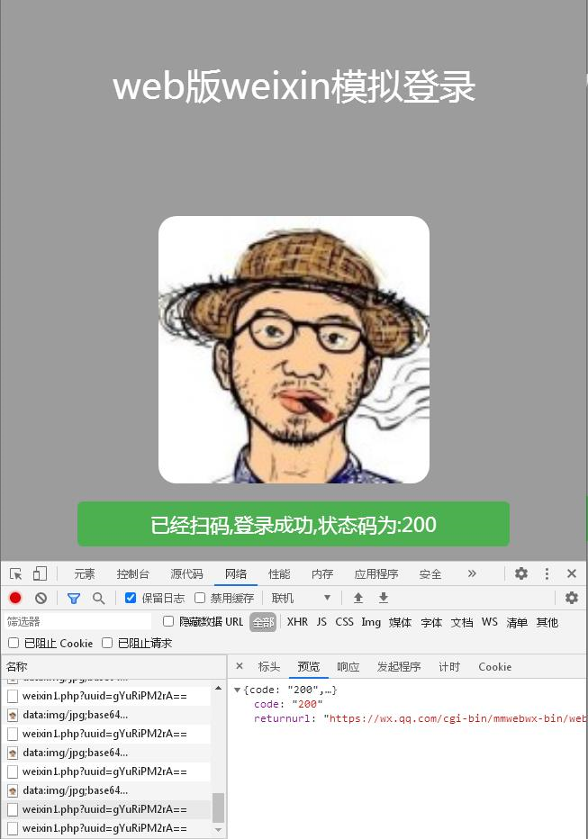Screen dimensions: 588x839
Task: Toggle the 保留日志 checkbox
Action: tap(130, 598)
